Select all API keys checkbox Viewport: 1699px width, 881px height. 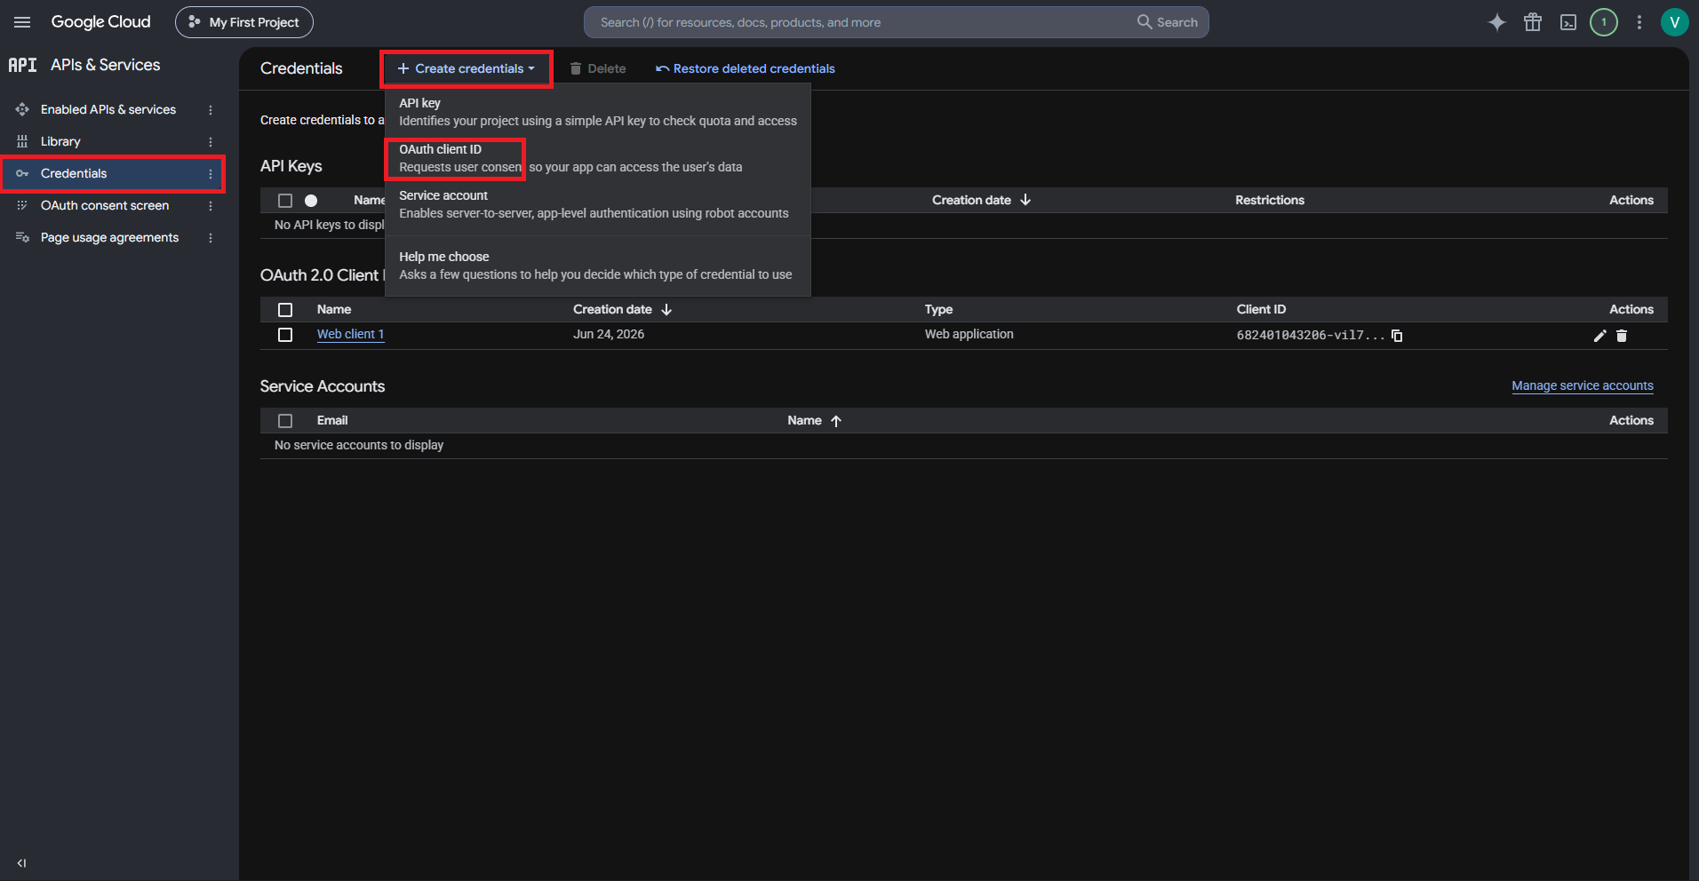285,201
